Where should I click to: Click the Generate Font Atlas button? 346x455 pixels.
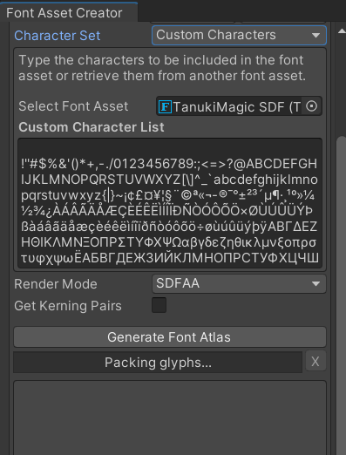coord(170,337)
